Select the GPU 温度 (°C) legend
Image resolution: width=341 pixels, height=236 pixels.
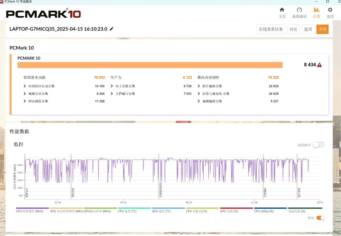[168, 210]
